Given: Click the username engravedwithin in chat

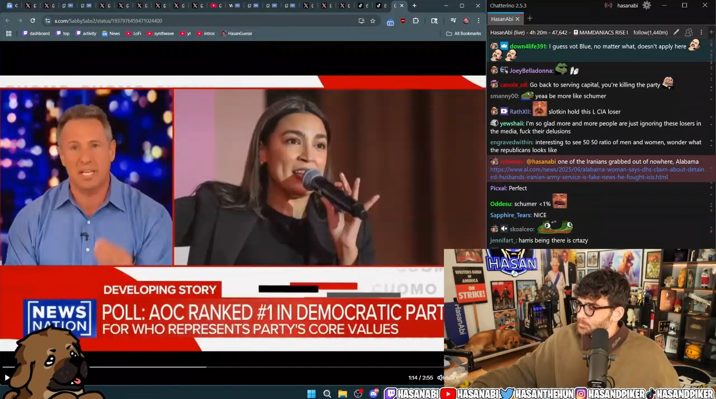Looking at the screenshot, I should pos(512,142).
